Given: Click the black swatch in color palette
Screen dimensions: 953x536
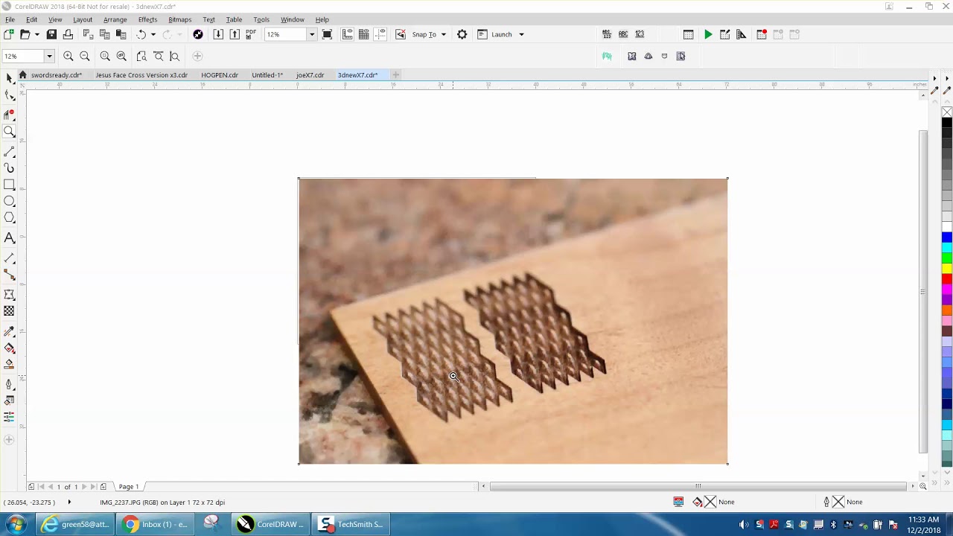Looking at the screenshot, I should pos(947,123).
